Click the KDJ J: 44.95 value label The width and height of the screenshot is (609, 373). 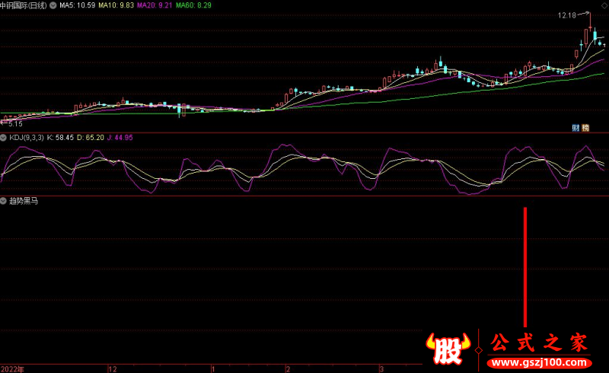tap(120, 138)
